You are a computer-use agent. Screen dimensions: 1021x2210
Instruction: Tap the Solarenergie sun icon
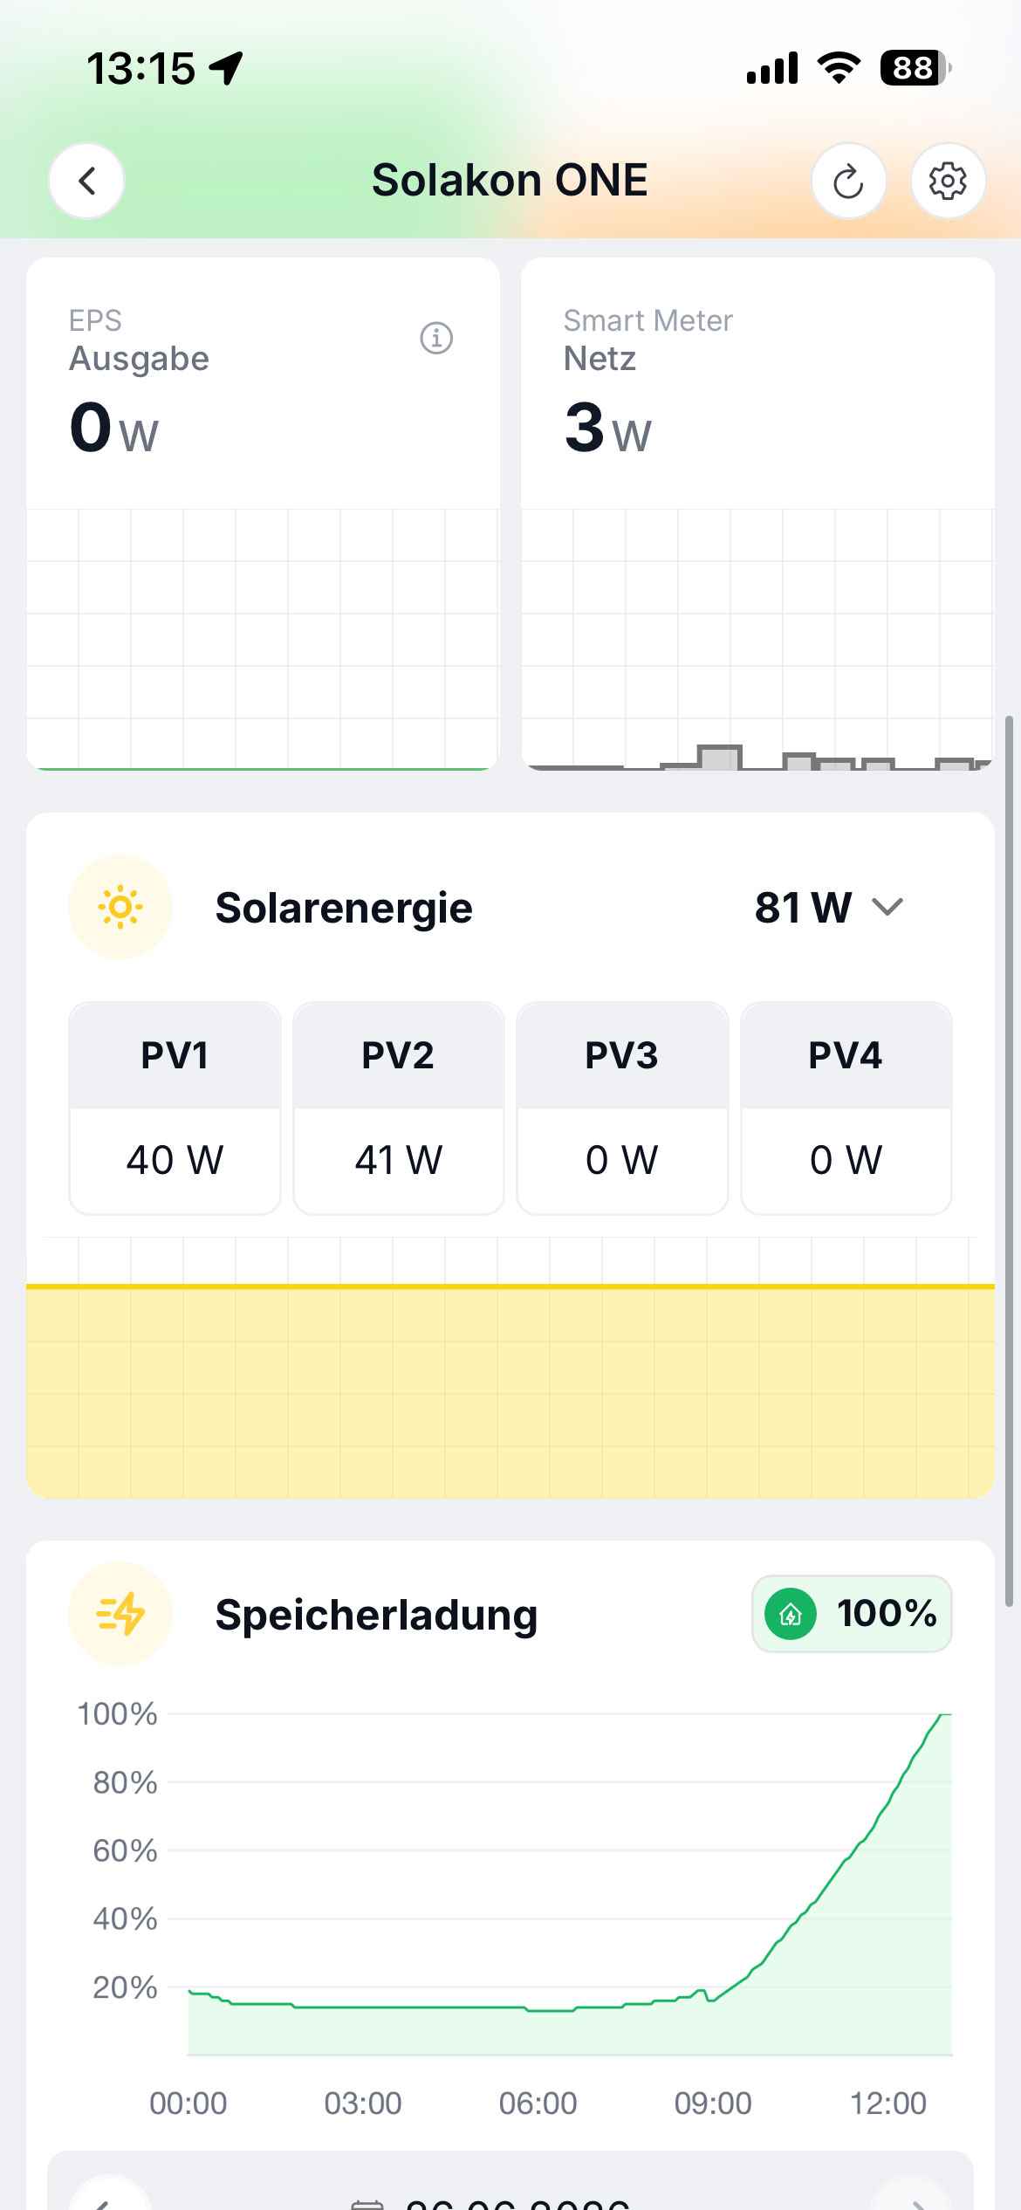tap(120, 907)
